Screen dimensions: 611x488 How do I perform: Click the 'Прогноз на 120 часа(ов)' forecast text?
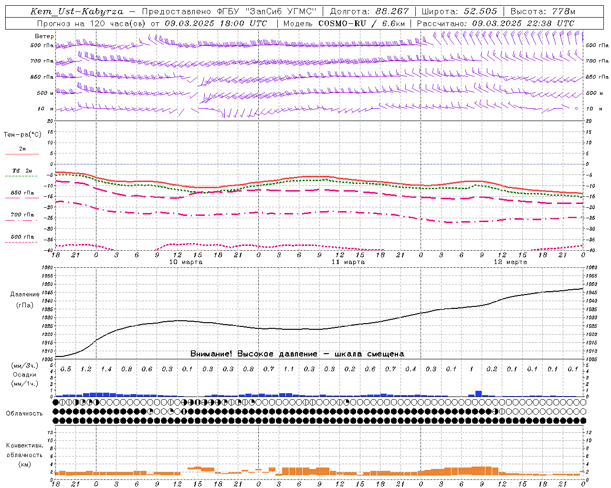tap(91, 23)
